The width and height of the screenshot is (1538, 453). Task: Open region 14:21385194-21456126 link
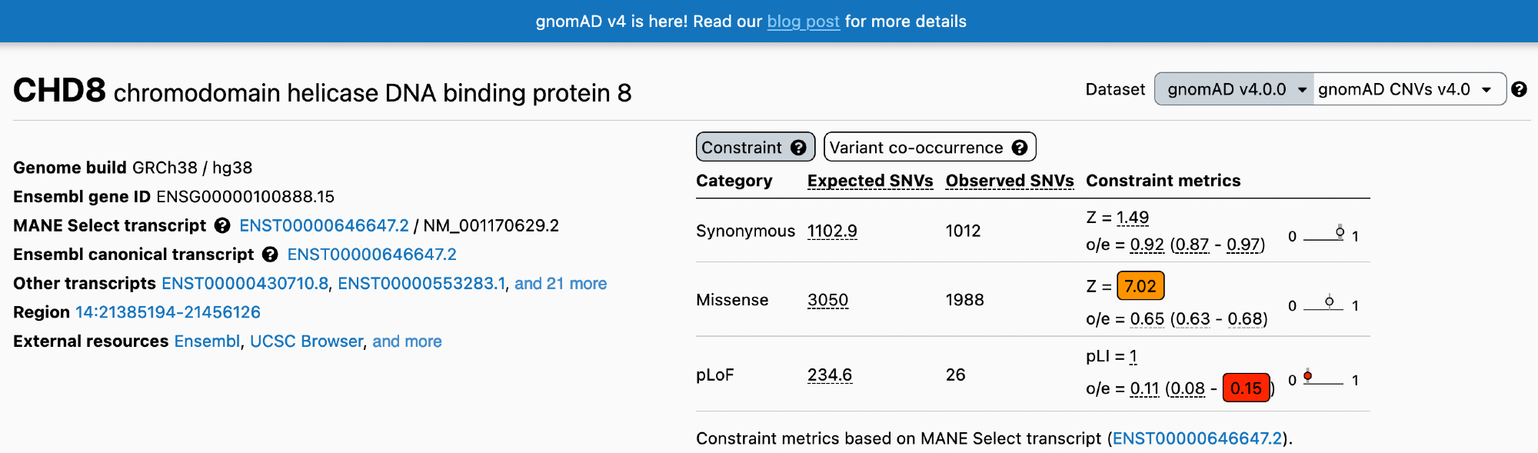point(168,312)
